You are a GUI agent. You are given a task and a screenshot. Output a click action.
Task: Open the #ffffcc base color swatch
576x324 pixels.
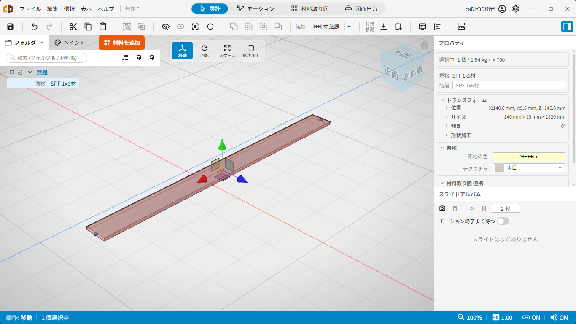click(x=529, y=157)
